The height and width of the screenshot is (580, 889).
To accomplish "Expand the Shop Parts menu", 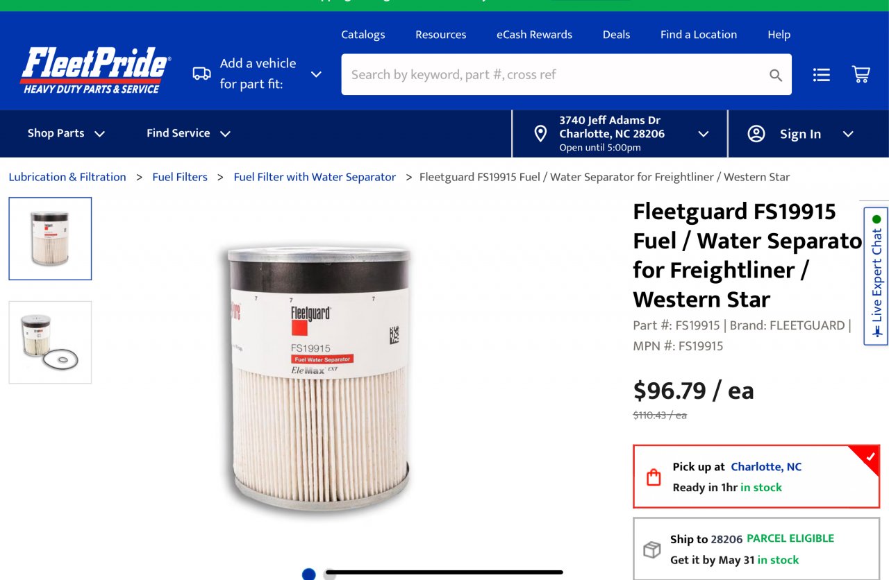I will [x=66, y=133].
